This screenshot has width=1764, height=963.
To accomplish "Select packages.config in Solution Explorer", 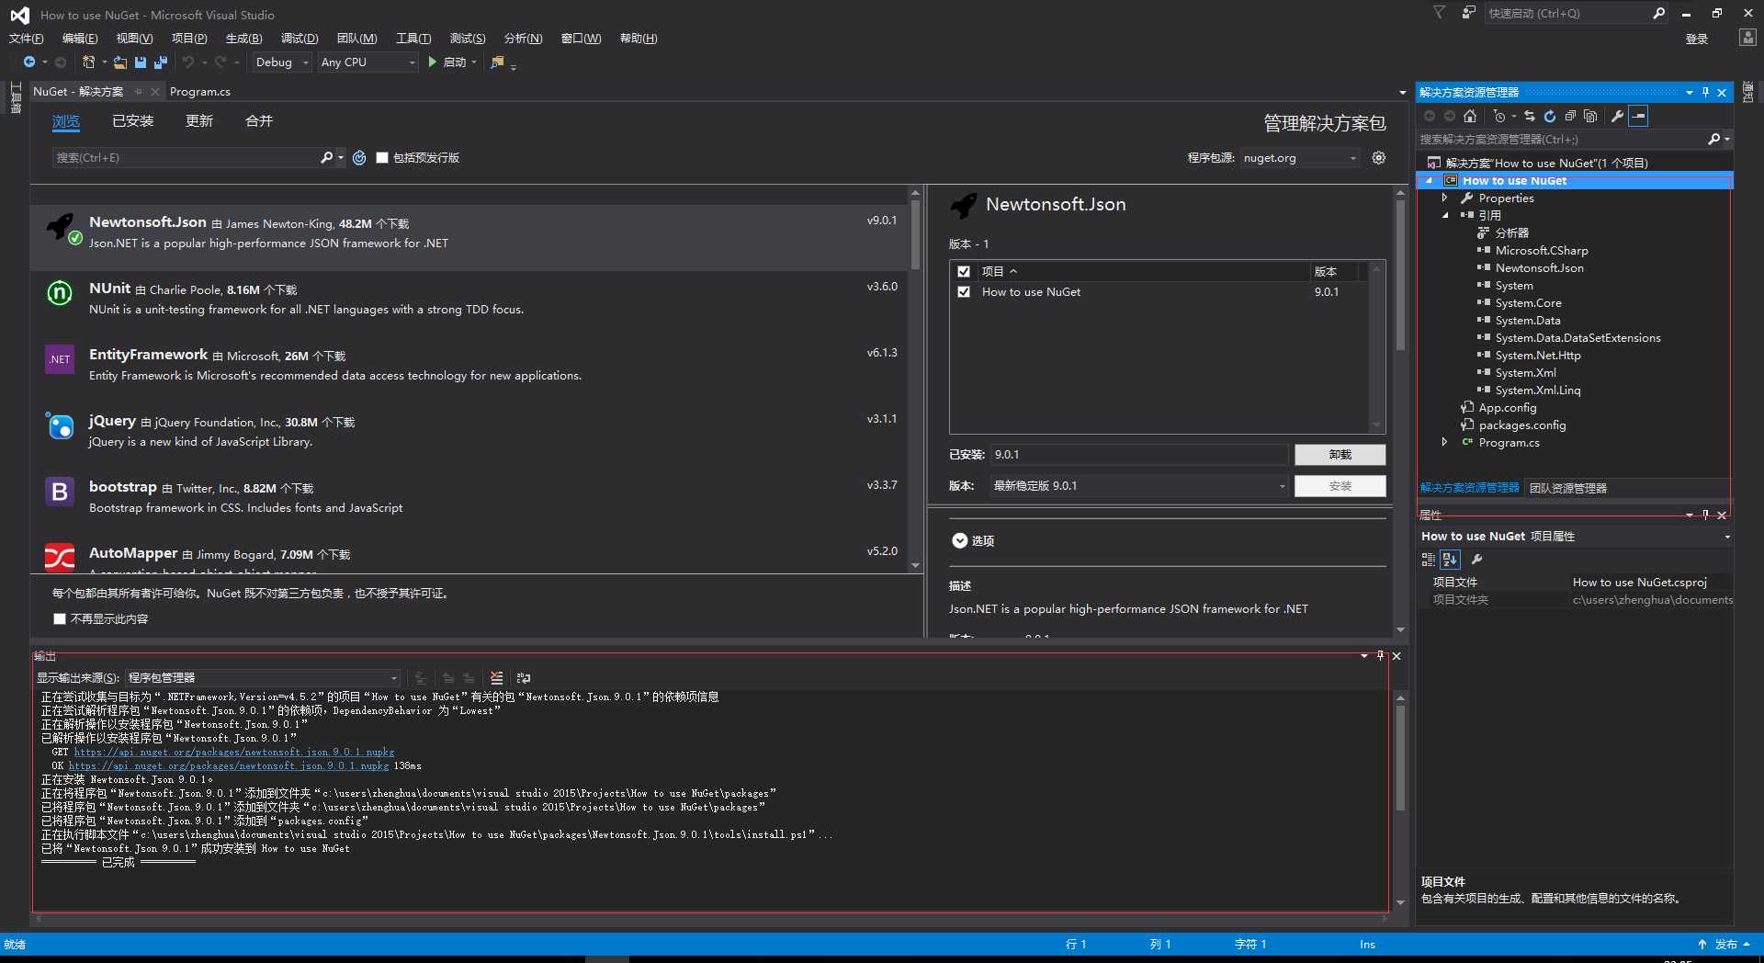I will 1521,425.
